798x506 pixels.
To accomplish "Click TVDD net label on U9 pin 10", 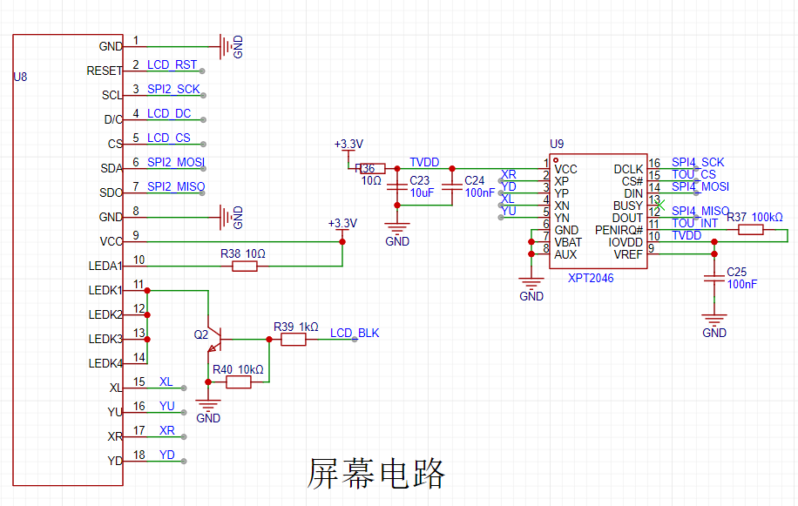I will [686, 235].
